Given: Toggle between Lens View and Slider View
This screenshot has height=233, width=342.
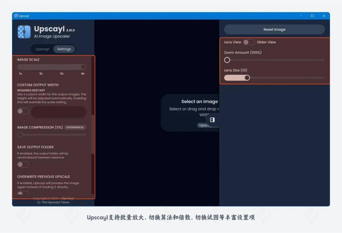Looking at the screenshot, I should 249,42.
